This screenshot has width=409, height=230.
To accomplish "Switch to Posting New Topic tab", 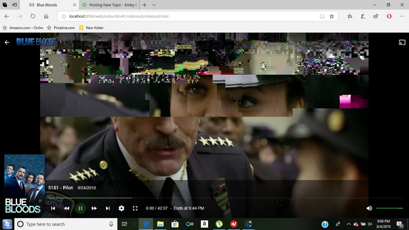I will (x=109, y=5).
